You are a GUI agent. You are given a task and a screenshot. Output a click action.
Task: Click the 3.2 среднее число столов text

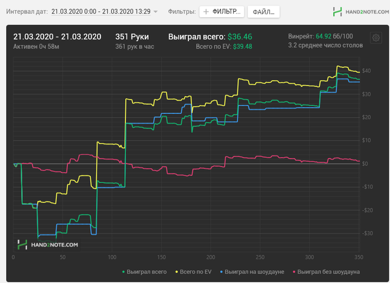[325, 45]
